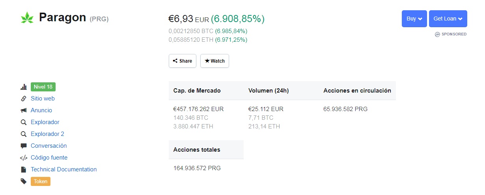Screen dimensions: 485x195
Task: Click the chain link icon next to Sitio web
Action: click(x=23, y=98)
